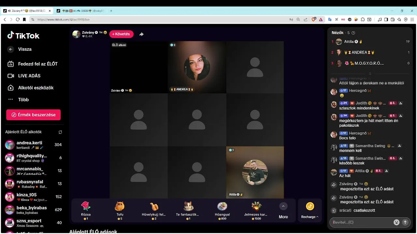Close the Zsivány TikTok tab
Viewport: 417px width, 234px height.
coord(50,11)
